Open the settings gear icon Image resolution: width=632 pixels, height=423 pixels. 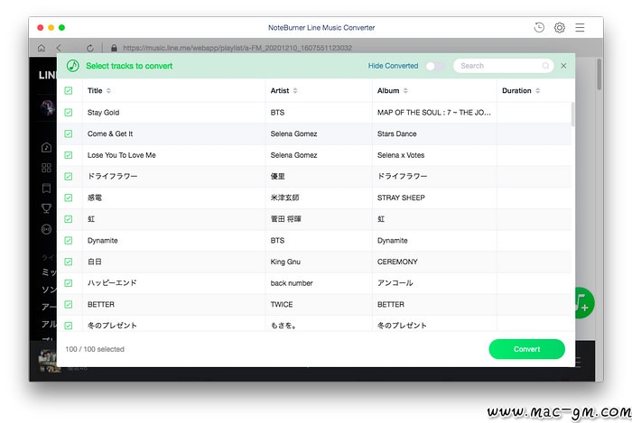[x=560, y=27]
